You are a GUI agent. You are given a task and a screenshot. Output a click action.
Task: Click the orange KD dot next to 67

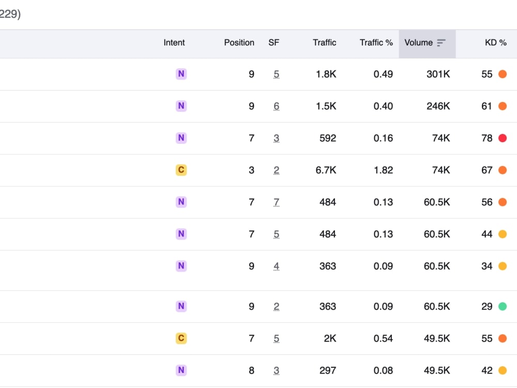pyautogui.click(x=503, y=170)
